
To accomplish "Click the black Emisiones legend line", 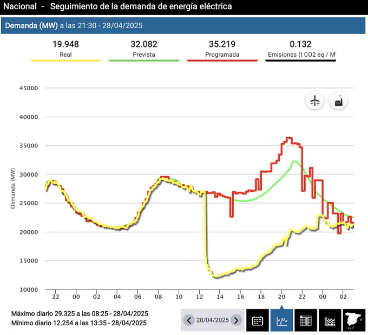I will click(x=301, y=61).
